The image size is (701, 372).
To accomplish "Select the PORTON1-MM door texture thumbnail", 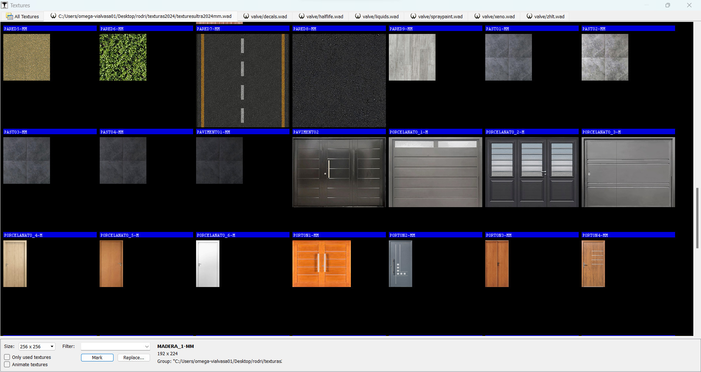I will click(x=321, y=264).
